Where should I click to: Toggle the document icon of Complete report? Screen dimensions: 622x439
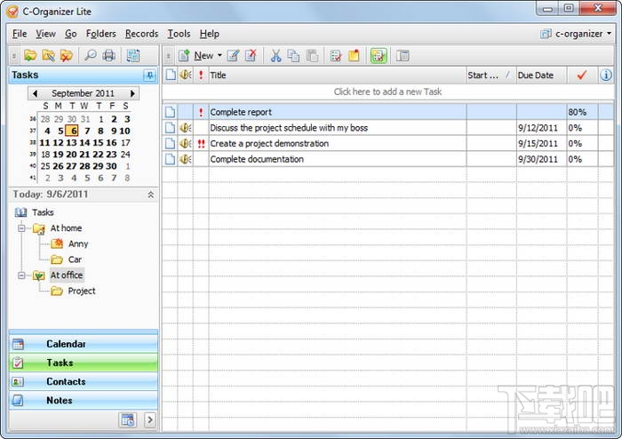click(171, 112)
